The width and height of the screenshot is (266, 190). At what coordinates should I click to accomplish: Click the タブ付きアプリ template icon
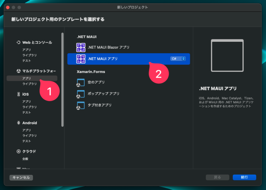pyautogui.click(x=80, y=106)
